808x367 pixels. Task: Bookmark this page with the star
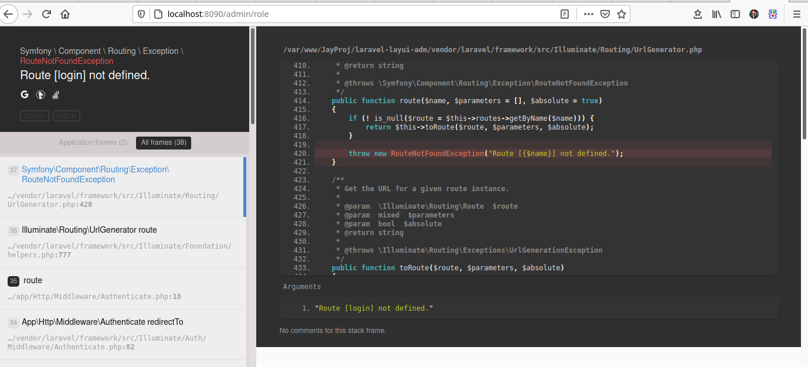pyautogui.click(x=622, y=14)
